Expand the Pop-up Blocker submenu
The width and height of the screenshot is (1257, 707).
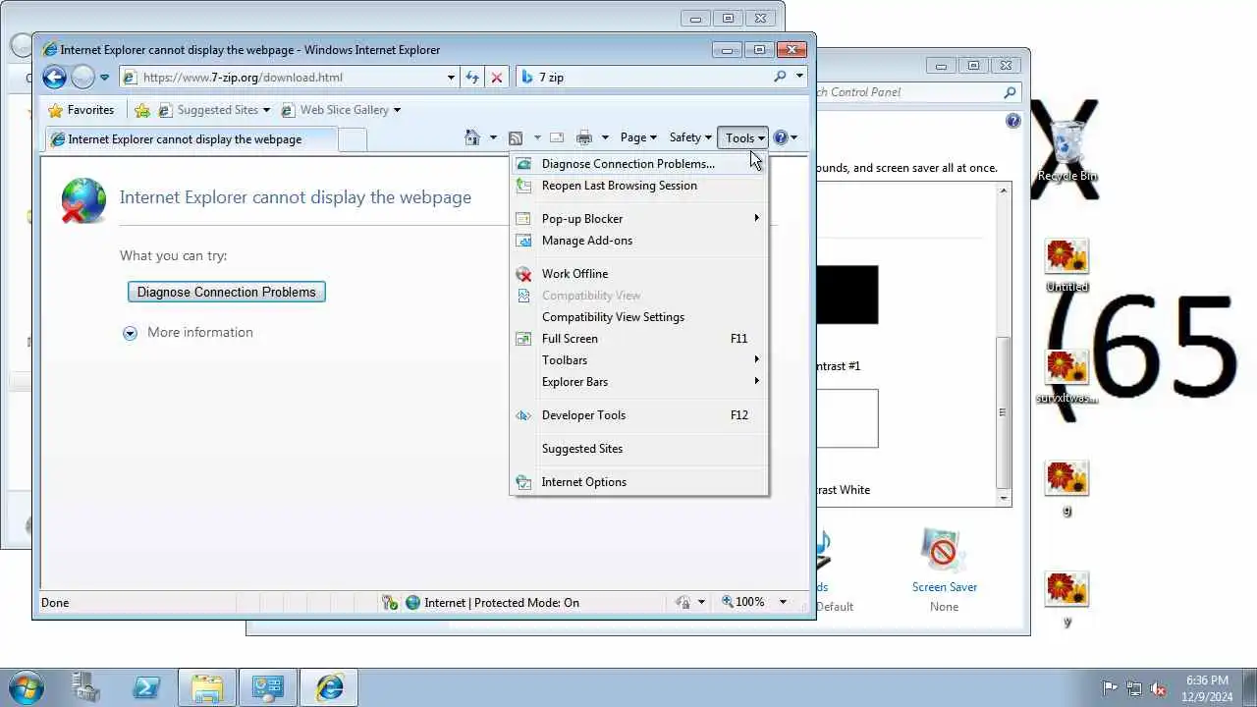(639, 219)
